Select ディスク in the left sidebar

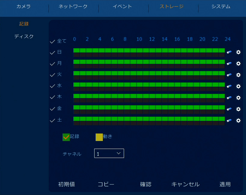tap(24, 36)
